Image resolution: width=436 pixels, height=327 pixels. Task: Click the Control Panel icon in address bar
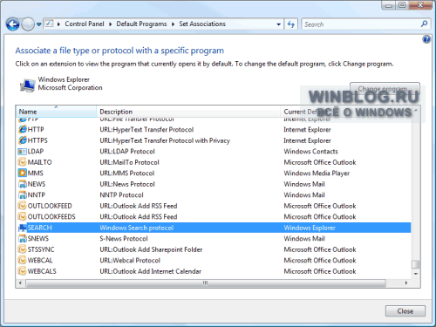[49, 24]
